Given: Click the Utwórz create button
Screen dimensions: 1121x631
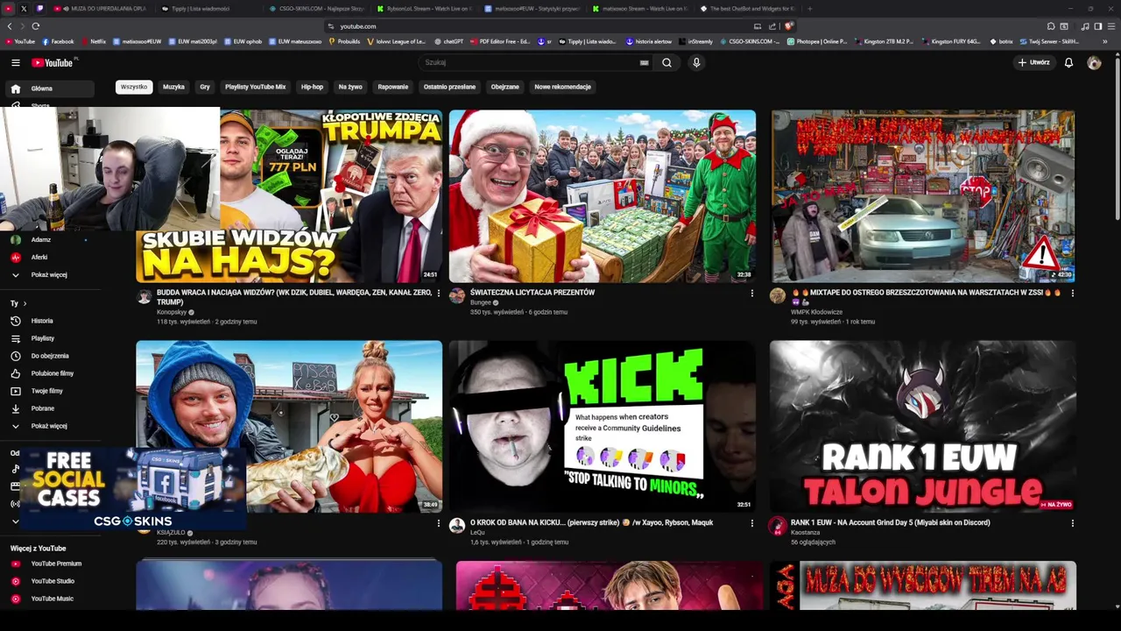Looking at the screenshot, I should click(1033, 63).
